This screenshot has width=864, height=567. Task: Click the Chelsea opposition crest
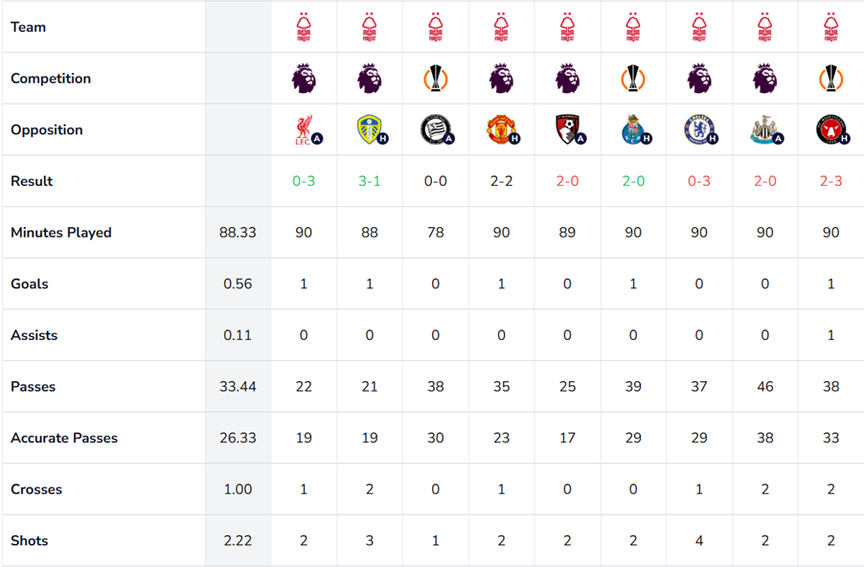click(x=698, y=129)
